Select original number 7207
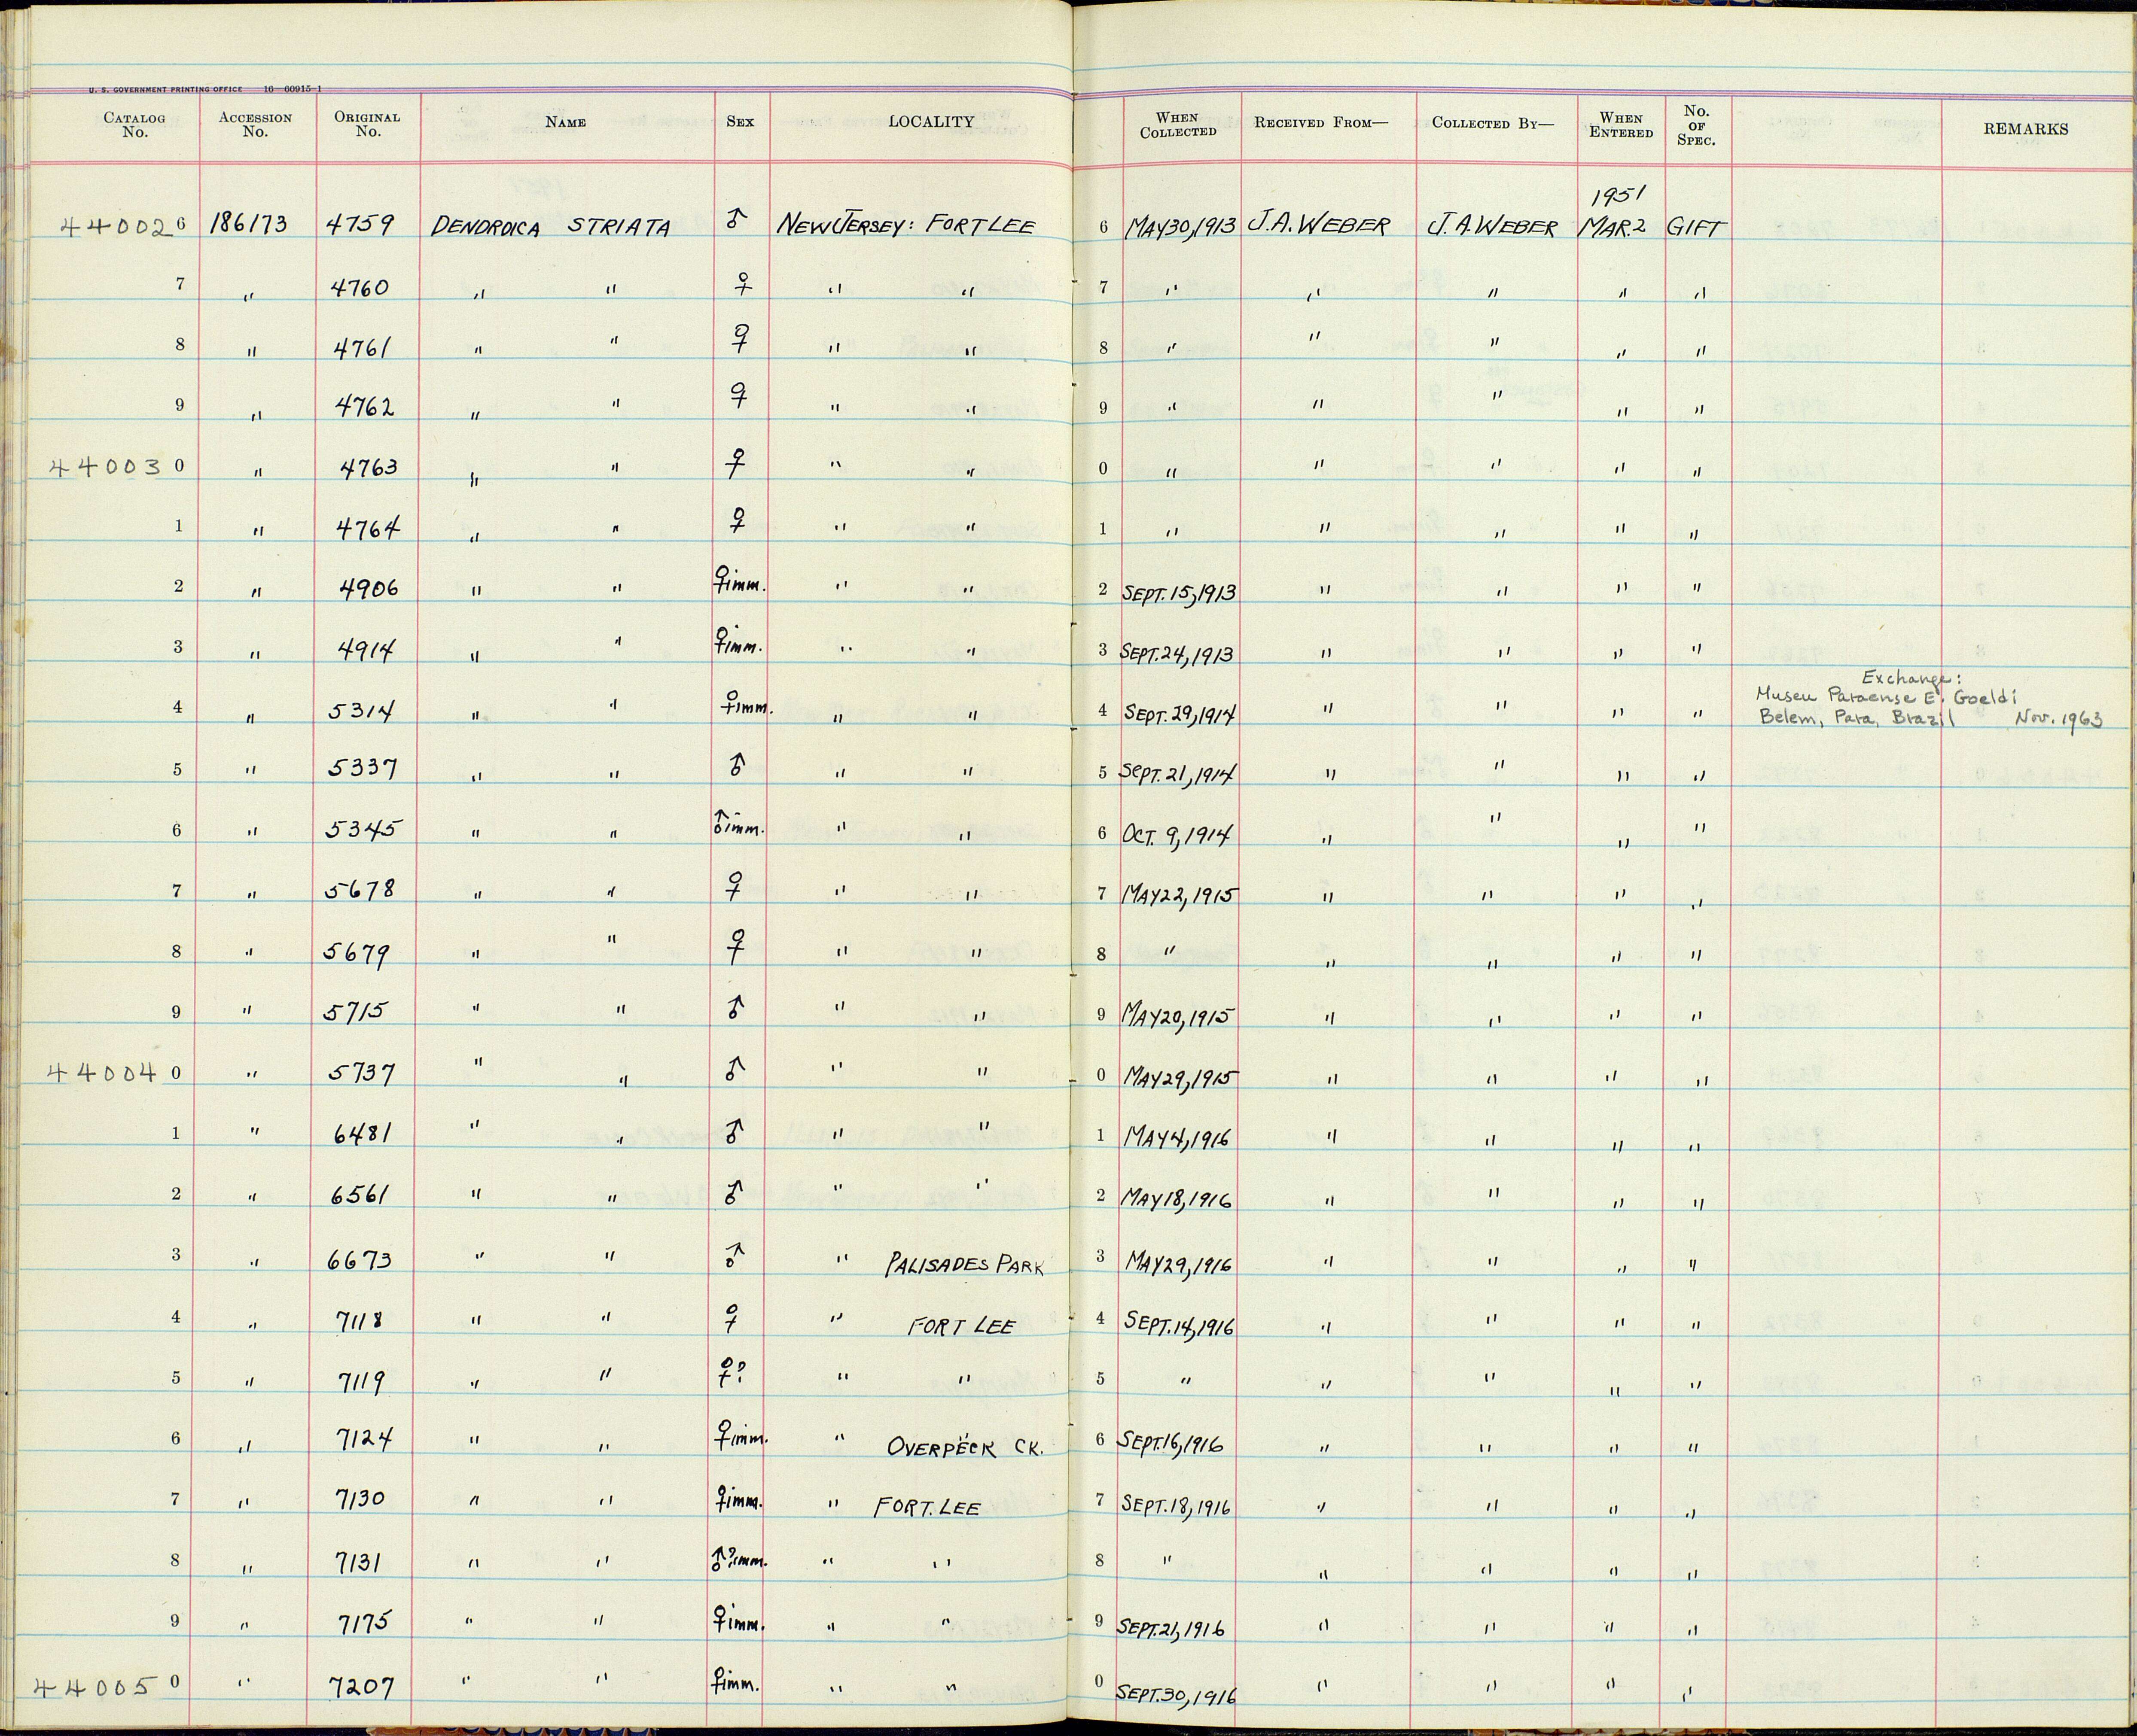The image size is (2137, 1736). [362, 1688]
